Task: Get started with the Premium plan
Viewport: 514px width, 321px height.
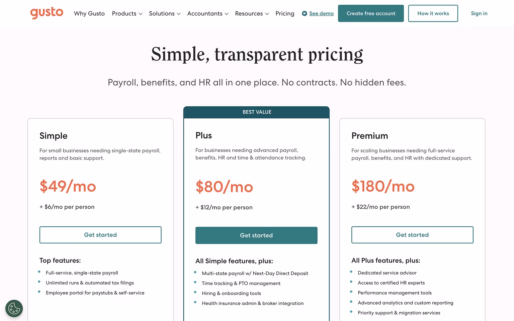Action: click(x=412, y=235)
